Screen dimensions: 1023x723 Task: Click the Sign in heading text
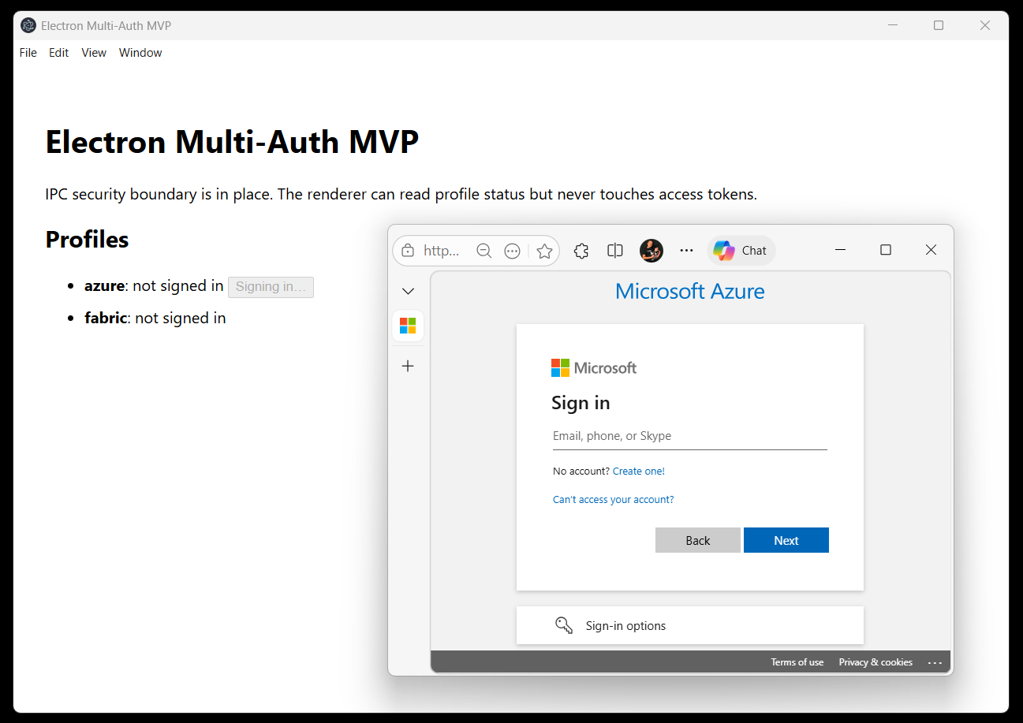click(x=581, y=403)
